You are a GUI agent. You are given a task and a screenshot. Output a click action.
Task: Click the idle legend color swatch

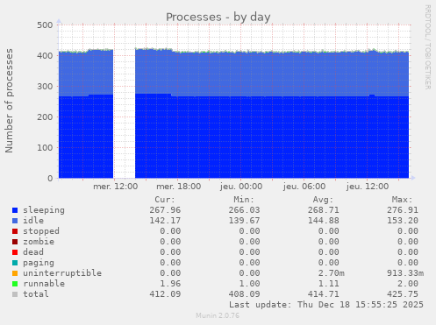click(15, 221)
